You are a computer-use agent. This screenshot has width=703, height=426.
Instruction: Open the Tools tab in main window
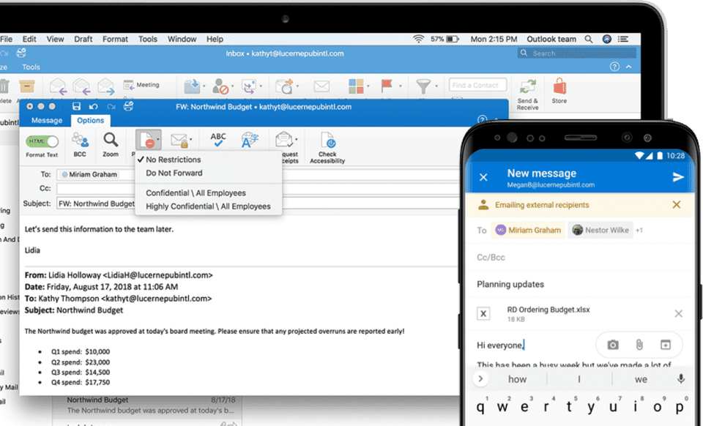coord(31,67)
